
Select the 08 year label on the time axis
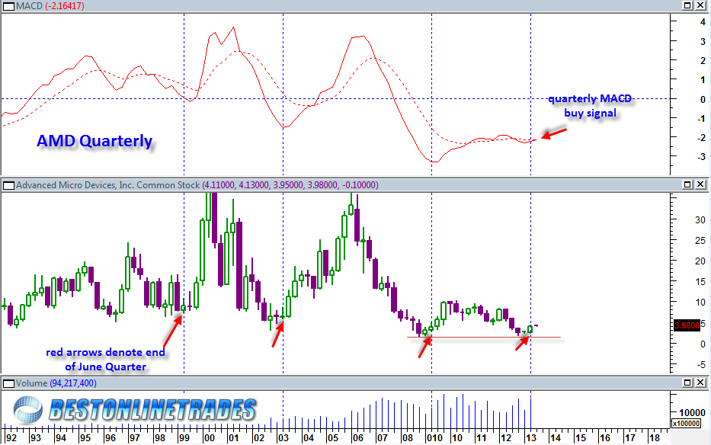[x=407, y=438]
